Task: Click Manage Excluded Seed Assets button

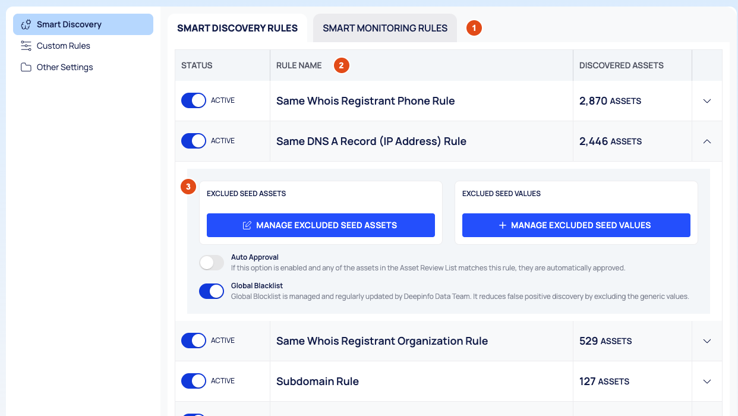Action: click(321, 225)
